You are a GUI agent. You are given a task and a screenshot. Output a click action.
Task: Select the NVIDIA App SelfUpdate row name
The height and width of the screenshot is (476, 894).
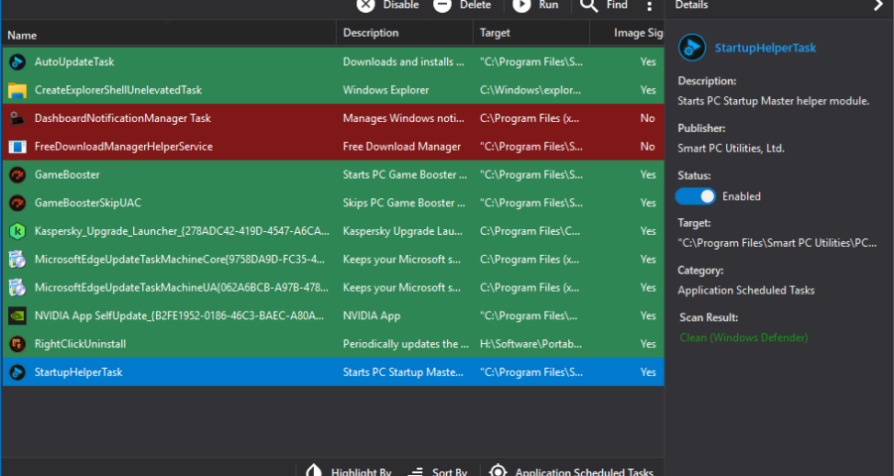[179, 315]
